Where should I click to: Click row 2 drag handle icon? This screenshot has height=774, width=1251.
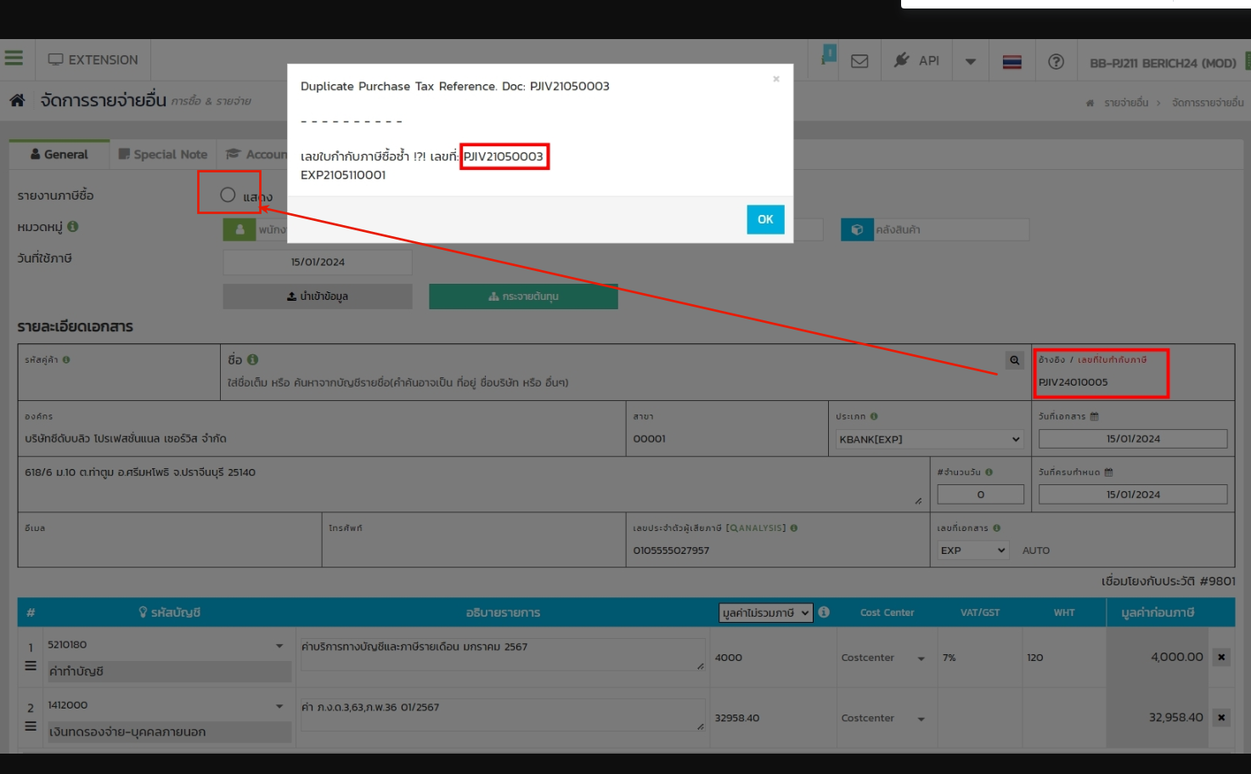(31, 726)
